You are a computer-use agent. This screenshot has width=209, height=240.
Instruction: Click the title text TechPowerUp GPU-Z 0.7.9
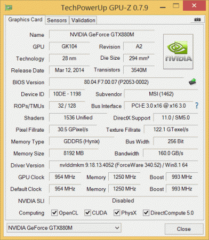(104, 8)
